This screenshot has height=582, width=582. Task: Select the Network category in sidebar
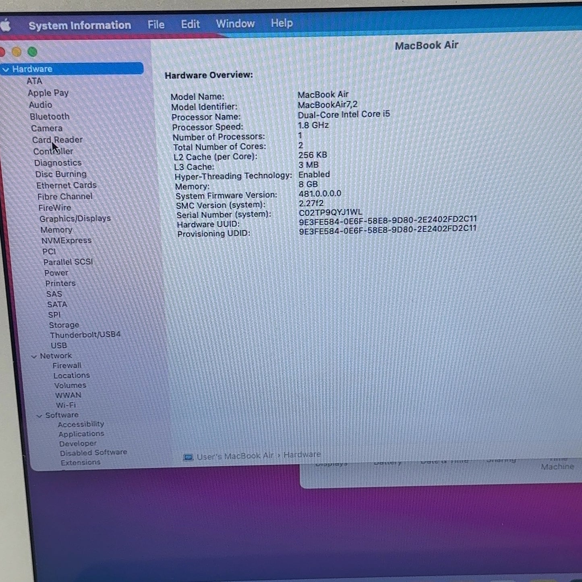pos(56,356)
